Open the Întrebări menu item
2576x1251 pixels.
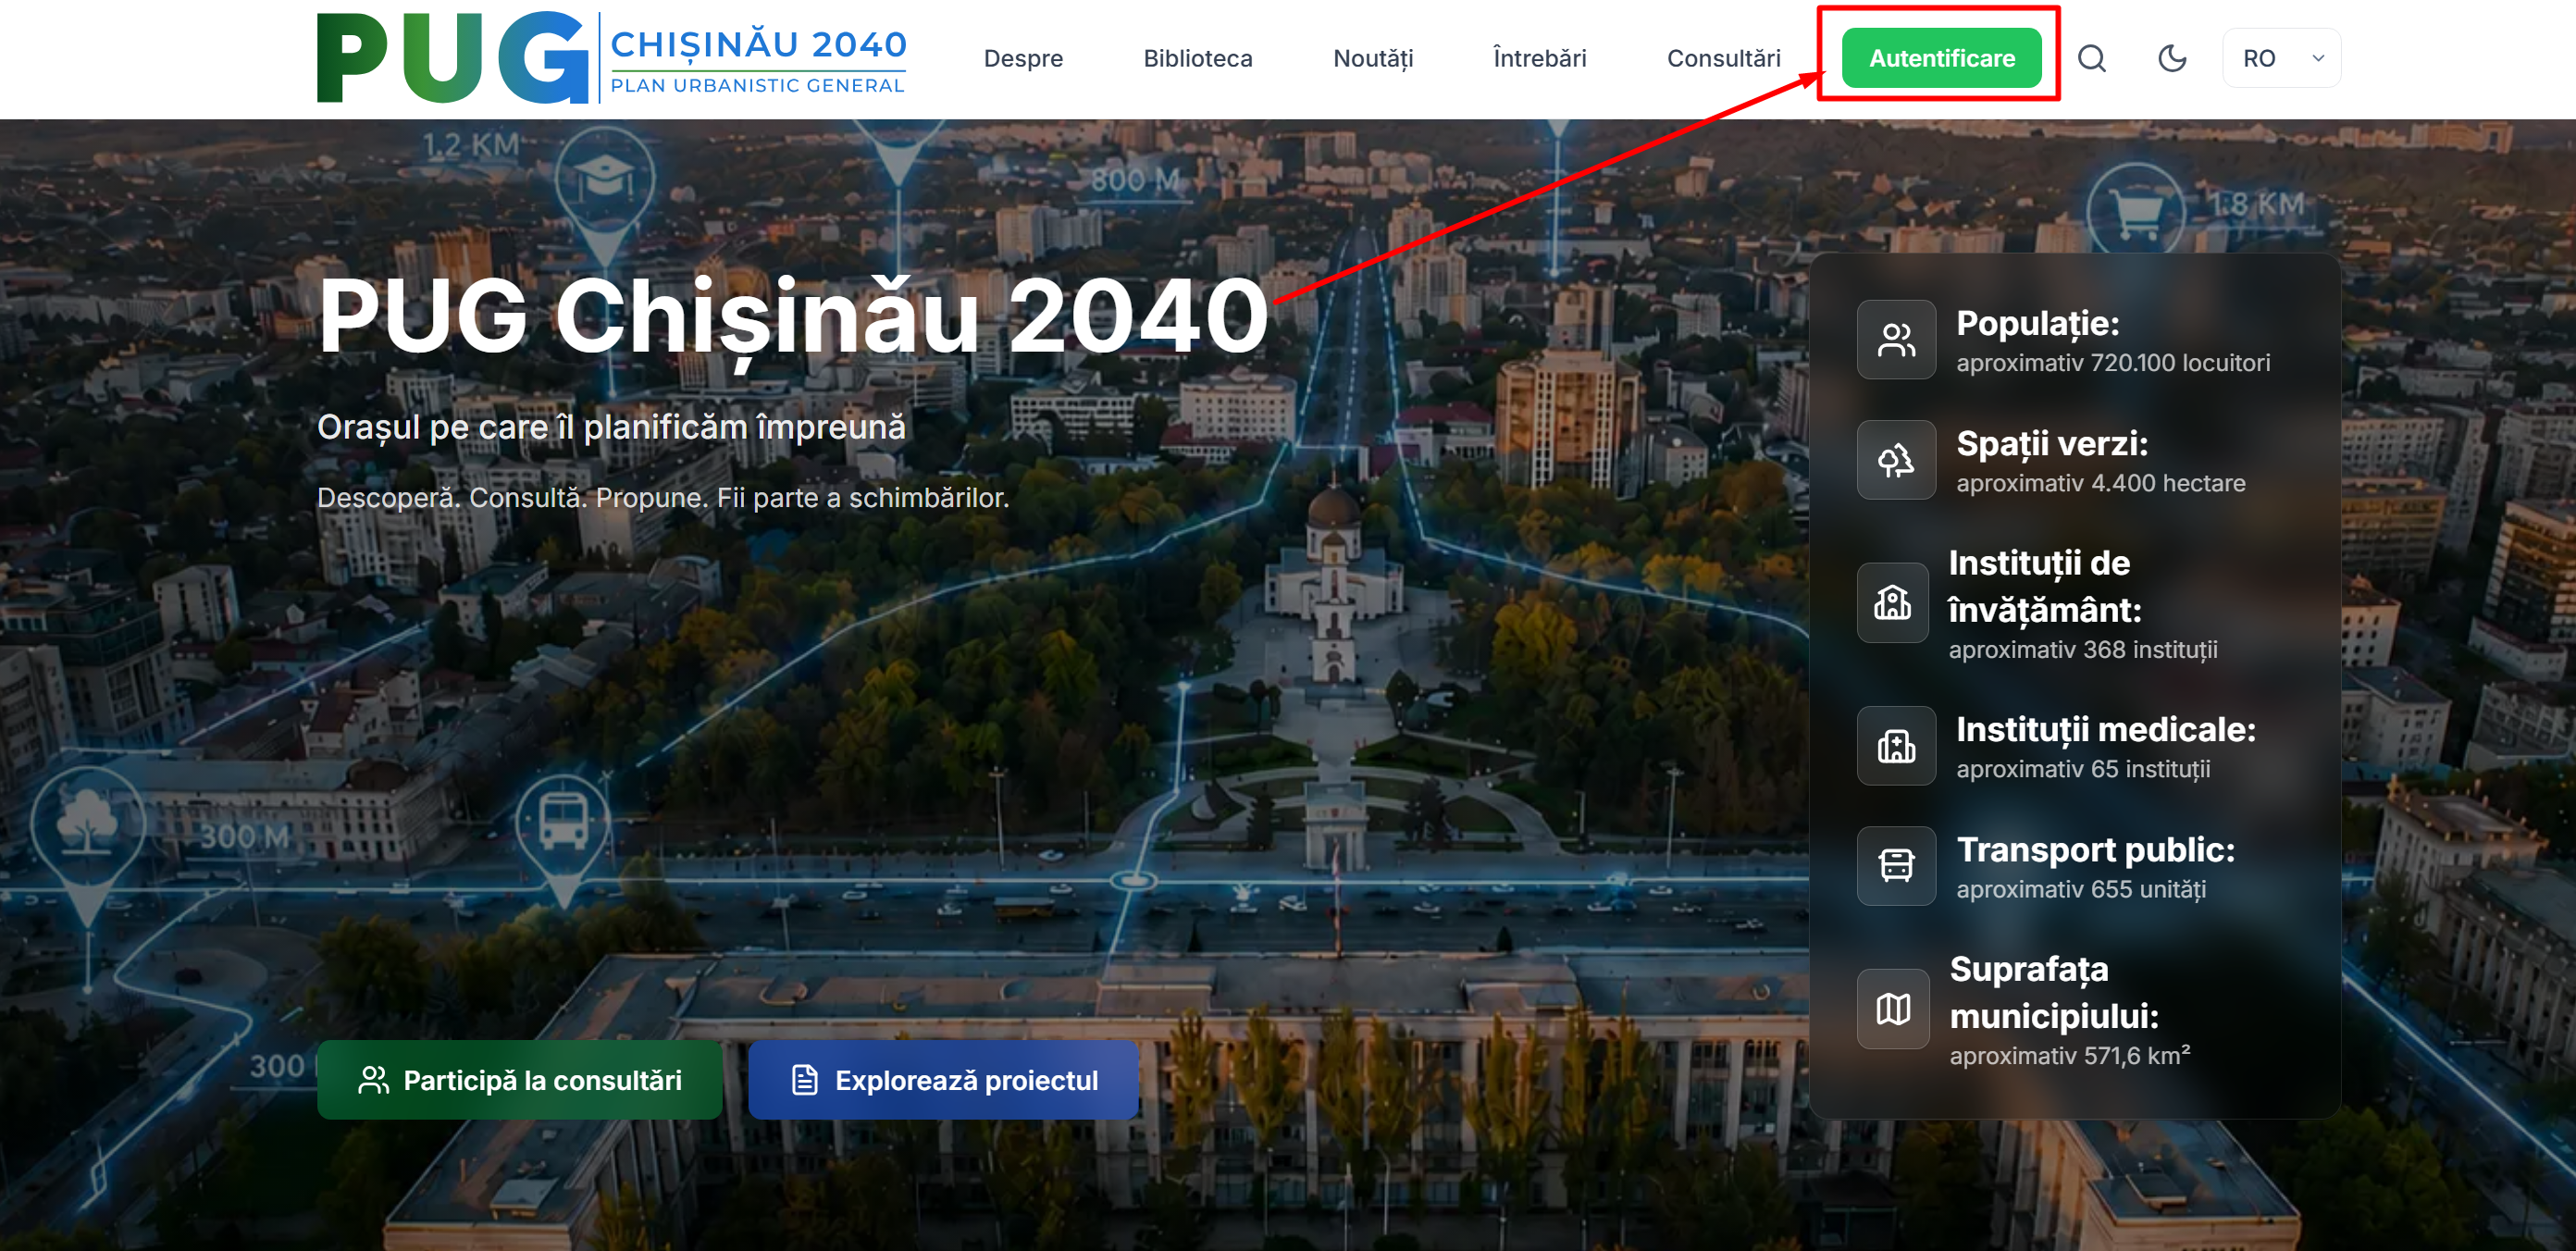click(1539, 58)
